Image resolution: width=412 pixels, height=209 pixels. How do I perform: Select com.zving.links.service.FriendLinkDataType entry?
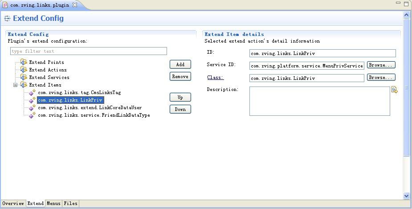tap(94, 115)
